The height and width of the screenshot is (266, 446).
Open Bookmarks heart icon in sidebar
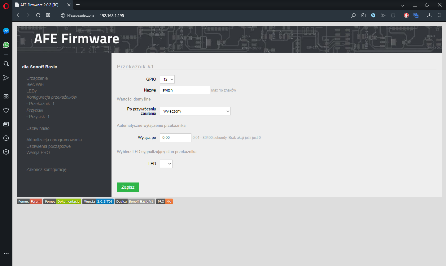click(x=6, y=110)
